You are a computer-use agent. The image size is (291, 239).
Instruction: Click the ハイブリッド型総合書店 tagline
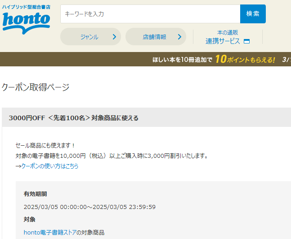[x=26, y=7]
